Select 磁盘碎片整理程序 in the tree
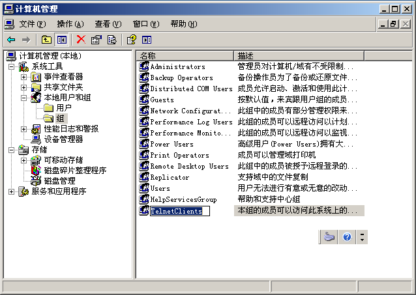 (75, 171)
